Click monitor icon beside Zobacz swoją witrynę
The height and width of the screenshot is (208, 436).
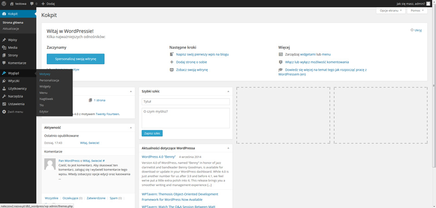(172, 70)
